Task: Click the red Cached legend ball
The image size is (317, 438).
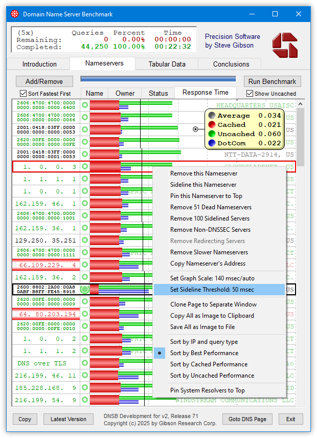Action: pos(212,125)
